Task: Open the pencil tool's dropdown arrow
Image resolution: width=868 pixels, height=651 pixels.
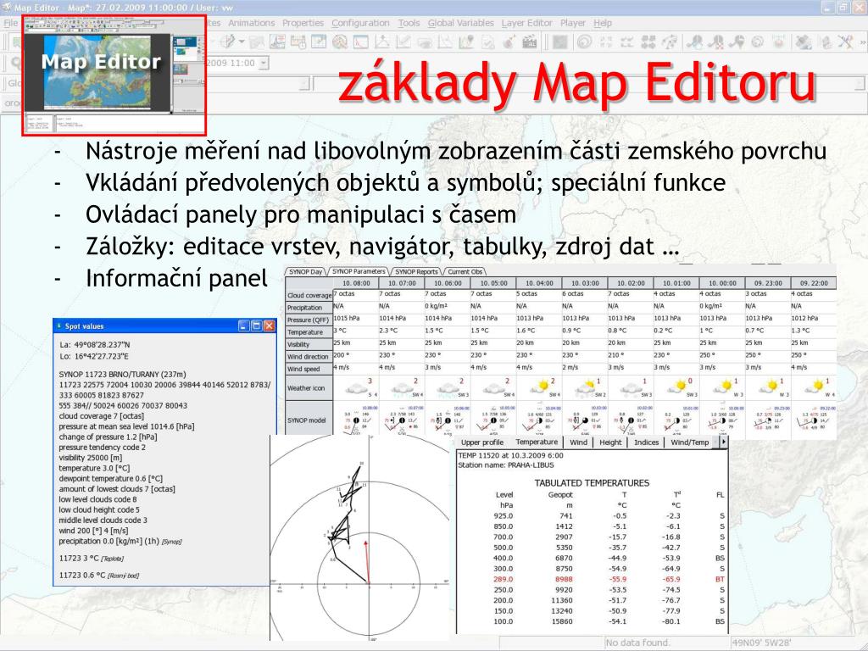Action: pos(242,42)
